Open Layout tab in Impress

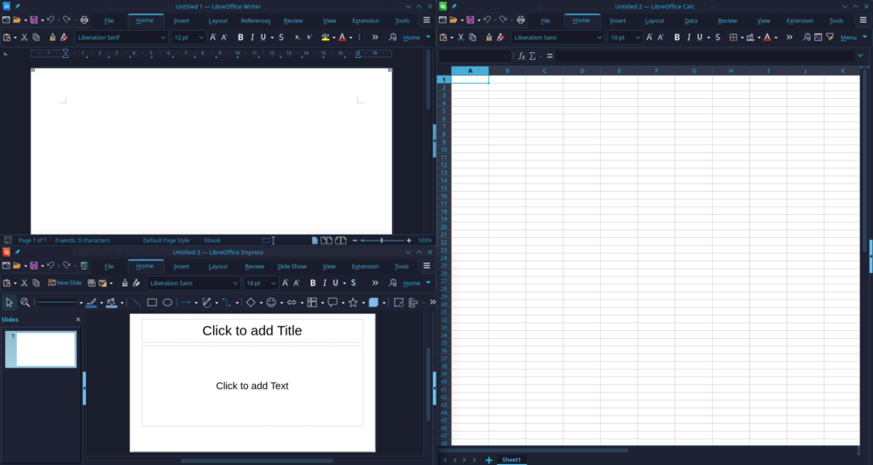pos(217,266)
